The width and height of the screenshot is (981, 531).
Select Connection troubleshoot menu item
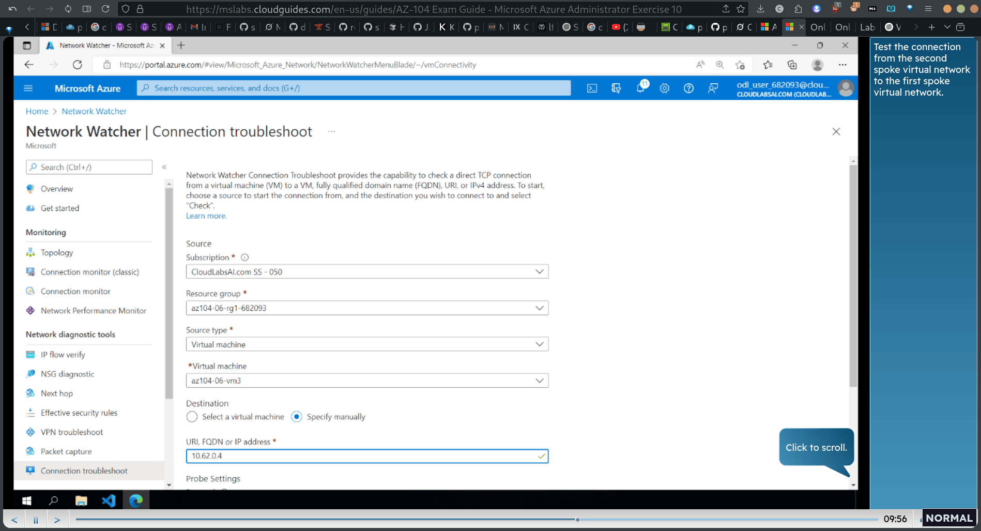84,471
